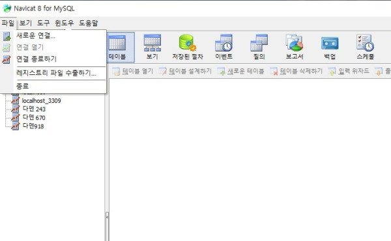Select the localhost_3309 connection
This screenshot has width=391, height=241.
coord(42,101)
